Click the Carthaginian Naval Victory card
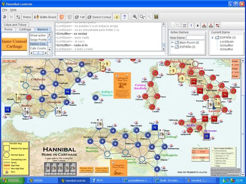246x184 pixels. [x=119, y=167]
